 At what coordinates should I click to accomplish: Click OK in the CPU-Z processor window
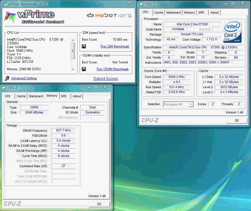pos(237,120)
